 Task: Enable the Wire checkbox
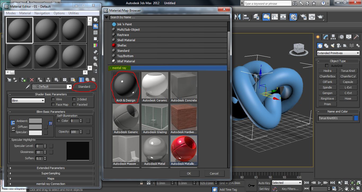(53, 99)
